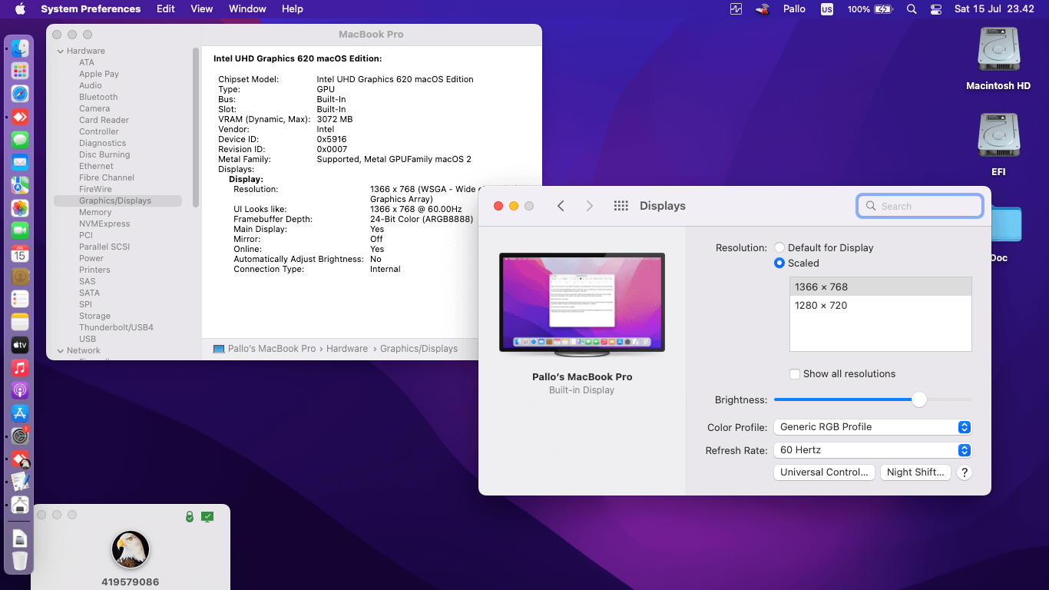Click the battery status icon
The height and width of the screenshot is (590, 1049).
(x=883, y=9)
